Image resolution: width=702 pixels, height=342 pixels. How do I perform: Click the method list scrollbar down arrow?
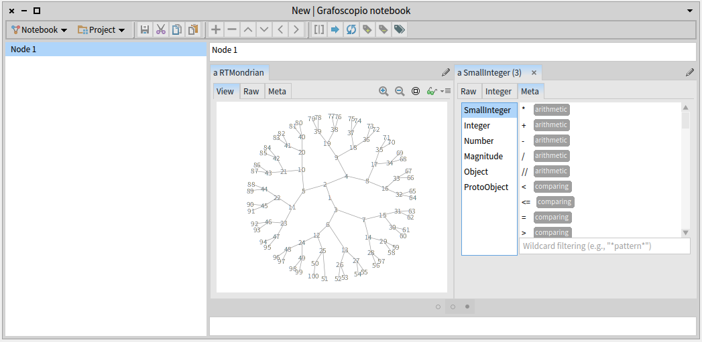pos(685,232)
